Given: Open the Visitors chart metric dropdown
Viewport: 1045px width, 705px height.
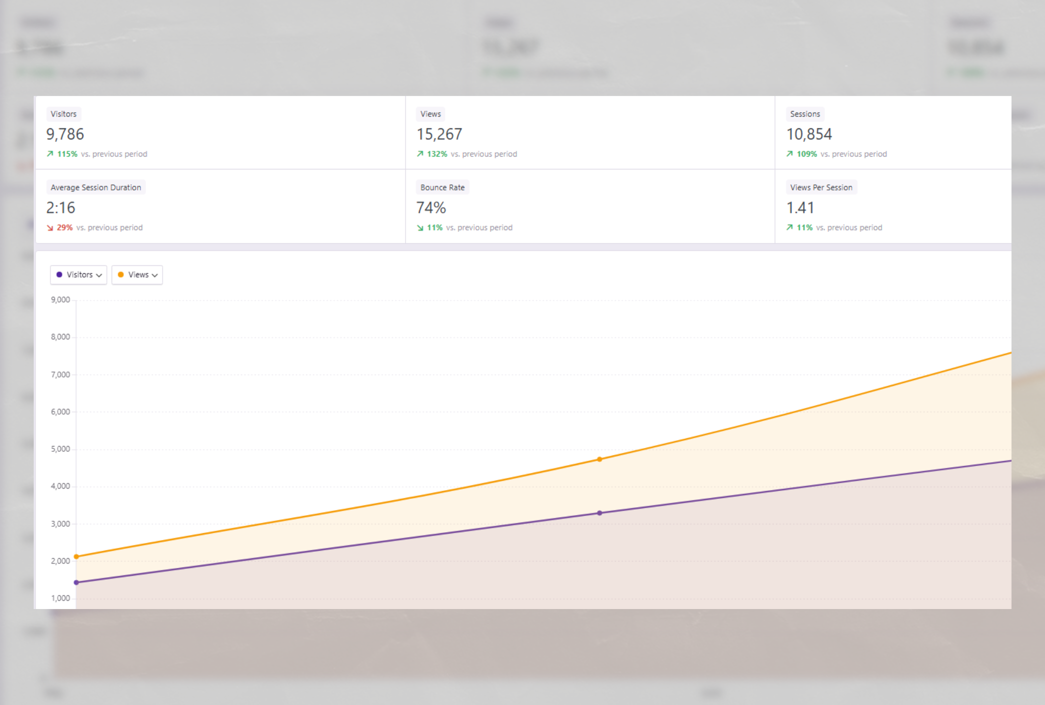Looking at the screenshot, I should (x=78, y=275).
